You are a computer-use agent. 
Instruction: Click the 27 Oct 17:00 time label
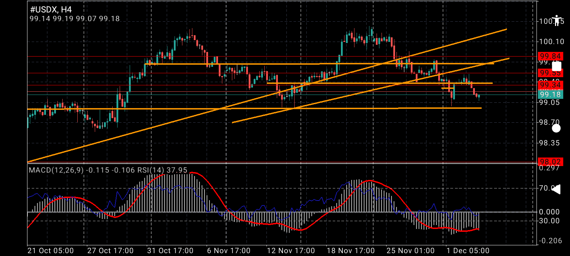(110, 251)
